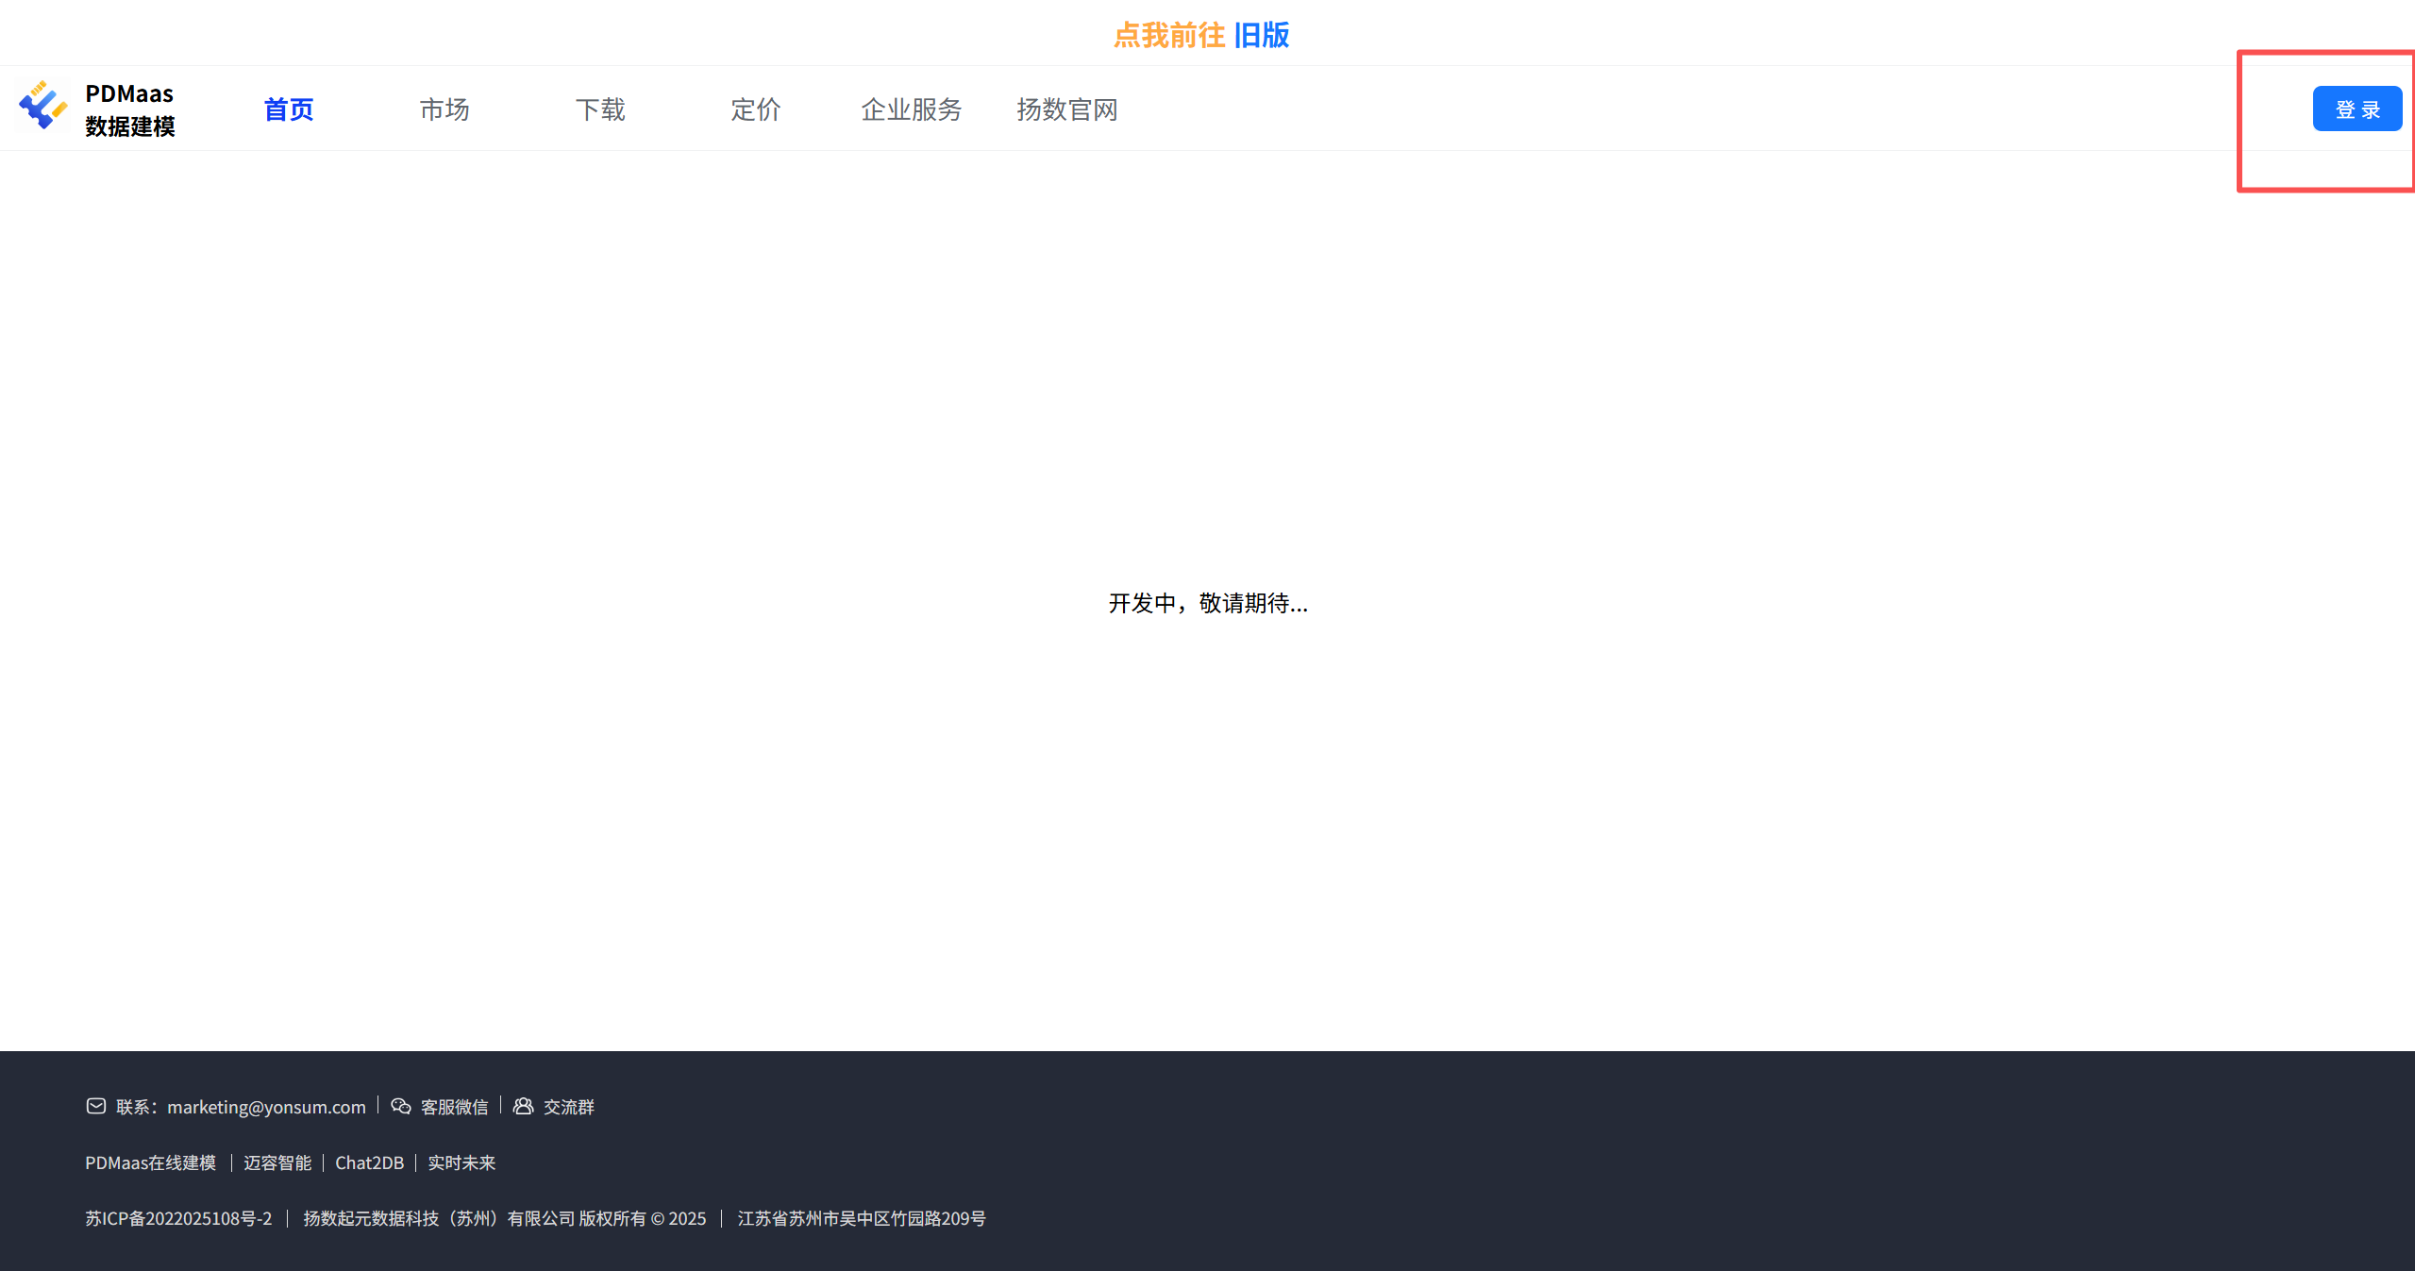2415x1271 pixels.
Task: Open the 首页 navigation tab
Action: point(288,109)
